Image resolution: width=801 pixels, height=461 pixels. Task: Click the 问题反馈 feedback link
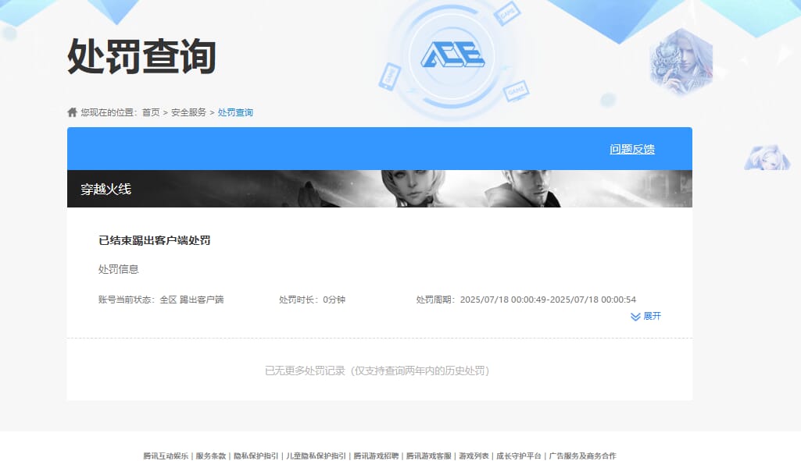pos(633,148)
